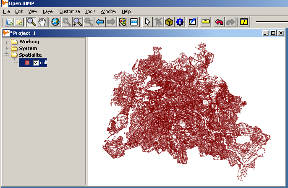Go to previous view with blue arrow
Screen dimensions: 288x188
(x=100, y=22)
